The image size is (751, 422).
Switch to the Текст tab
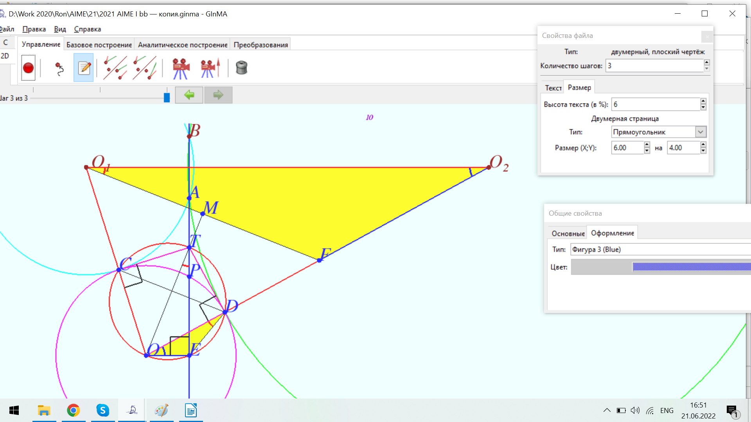[x=553, y=88]
